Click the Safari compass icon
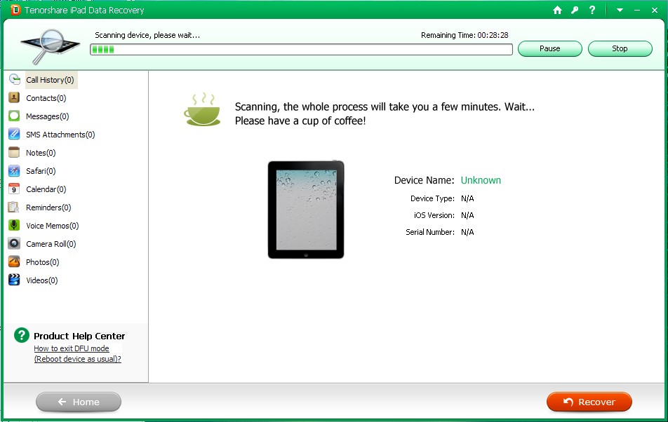The height and width of the screenshot is (422, 668). (x=14, y=171)
